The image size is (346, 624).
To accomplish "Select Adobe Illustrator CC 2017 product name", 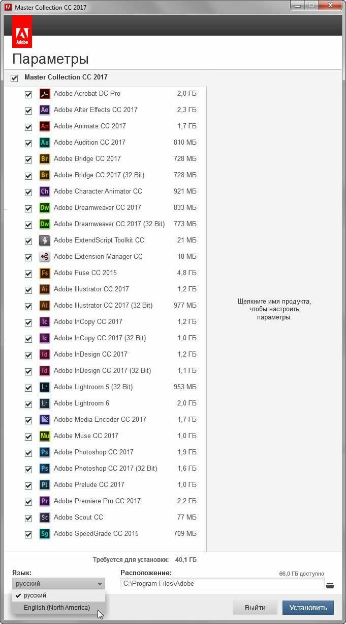I will click(91, 289).
